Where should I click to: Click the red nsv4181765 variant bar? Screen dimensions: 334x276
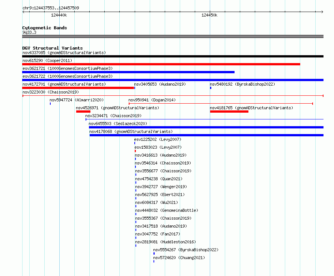(x=229, y=112)
